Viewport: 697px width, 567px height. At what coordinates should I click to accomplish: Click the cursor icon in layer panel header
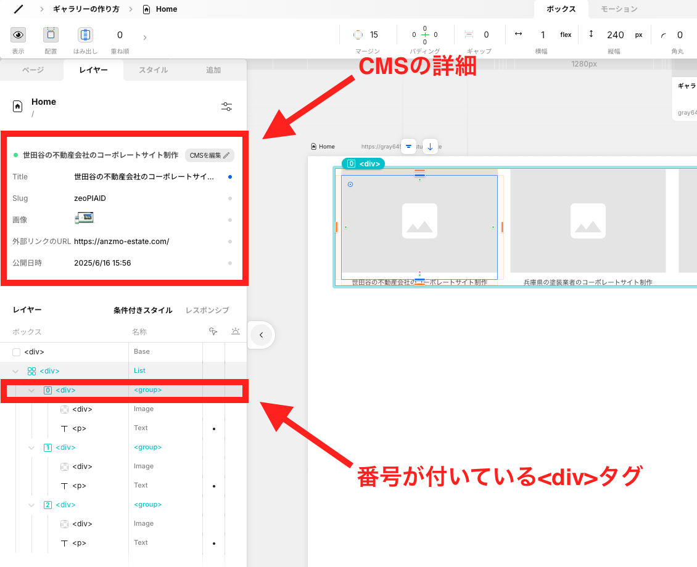pos(213,331)
